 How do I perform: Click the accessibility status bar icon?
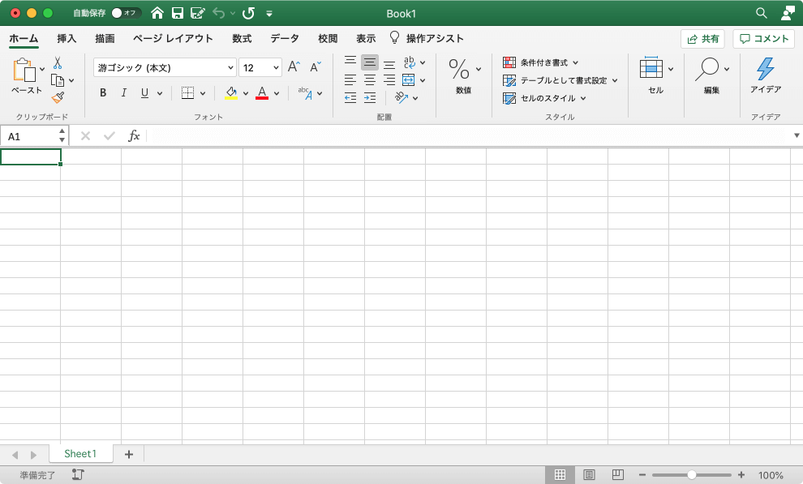[77, 475]
